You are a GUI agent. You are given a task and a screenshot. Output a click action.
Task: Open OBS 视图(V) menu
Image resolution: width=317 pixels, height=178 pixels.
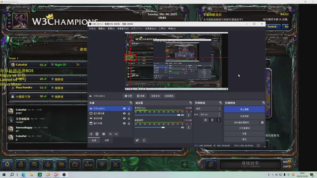pyautogui.click(x=111, y=28)
